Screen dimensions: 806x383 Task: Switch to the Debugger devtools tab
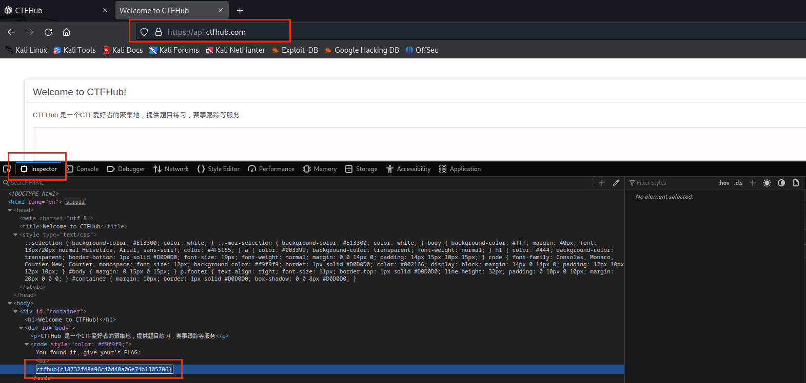[x=126, y=169]
